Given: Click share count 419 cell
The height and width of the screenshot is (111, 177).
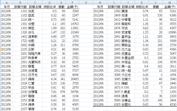Looking at the screenshot, I should (61, 66).
